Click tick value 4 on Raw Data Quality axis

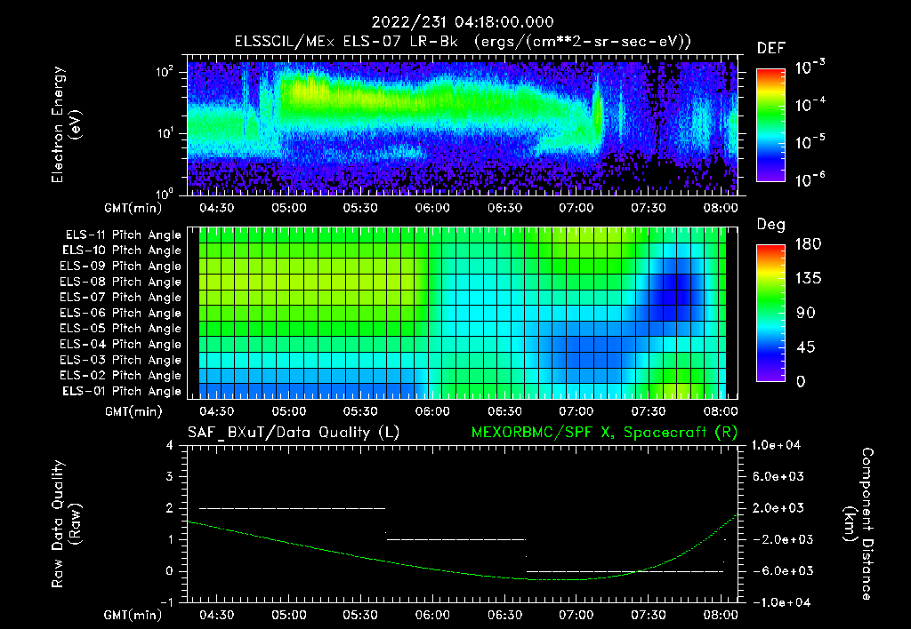pos(170,445)
